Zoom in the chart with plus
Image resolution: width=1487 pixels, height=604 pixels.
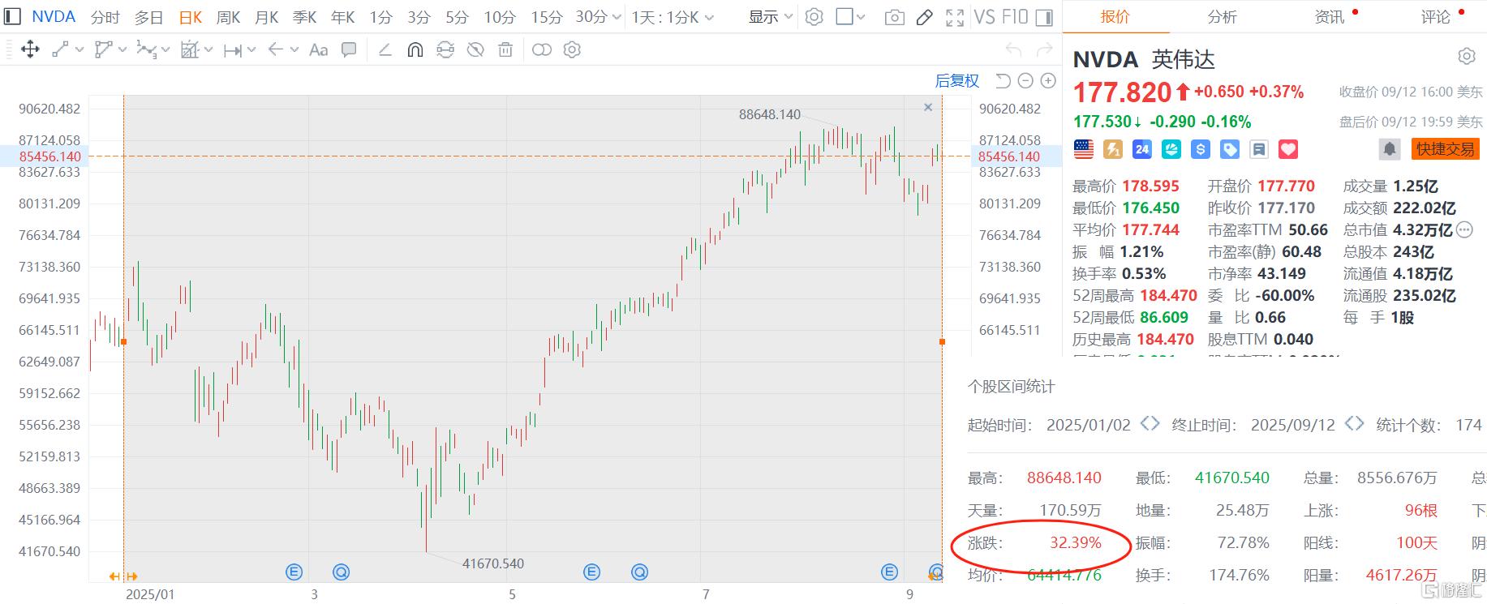(1048, 81)
